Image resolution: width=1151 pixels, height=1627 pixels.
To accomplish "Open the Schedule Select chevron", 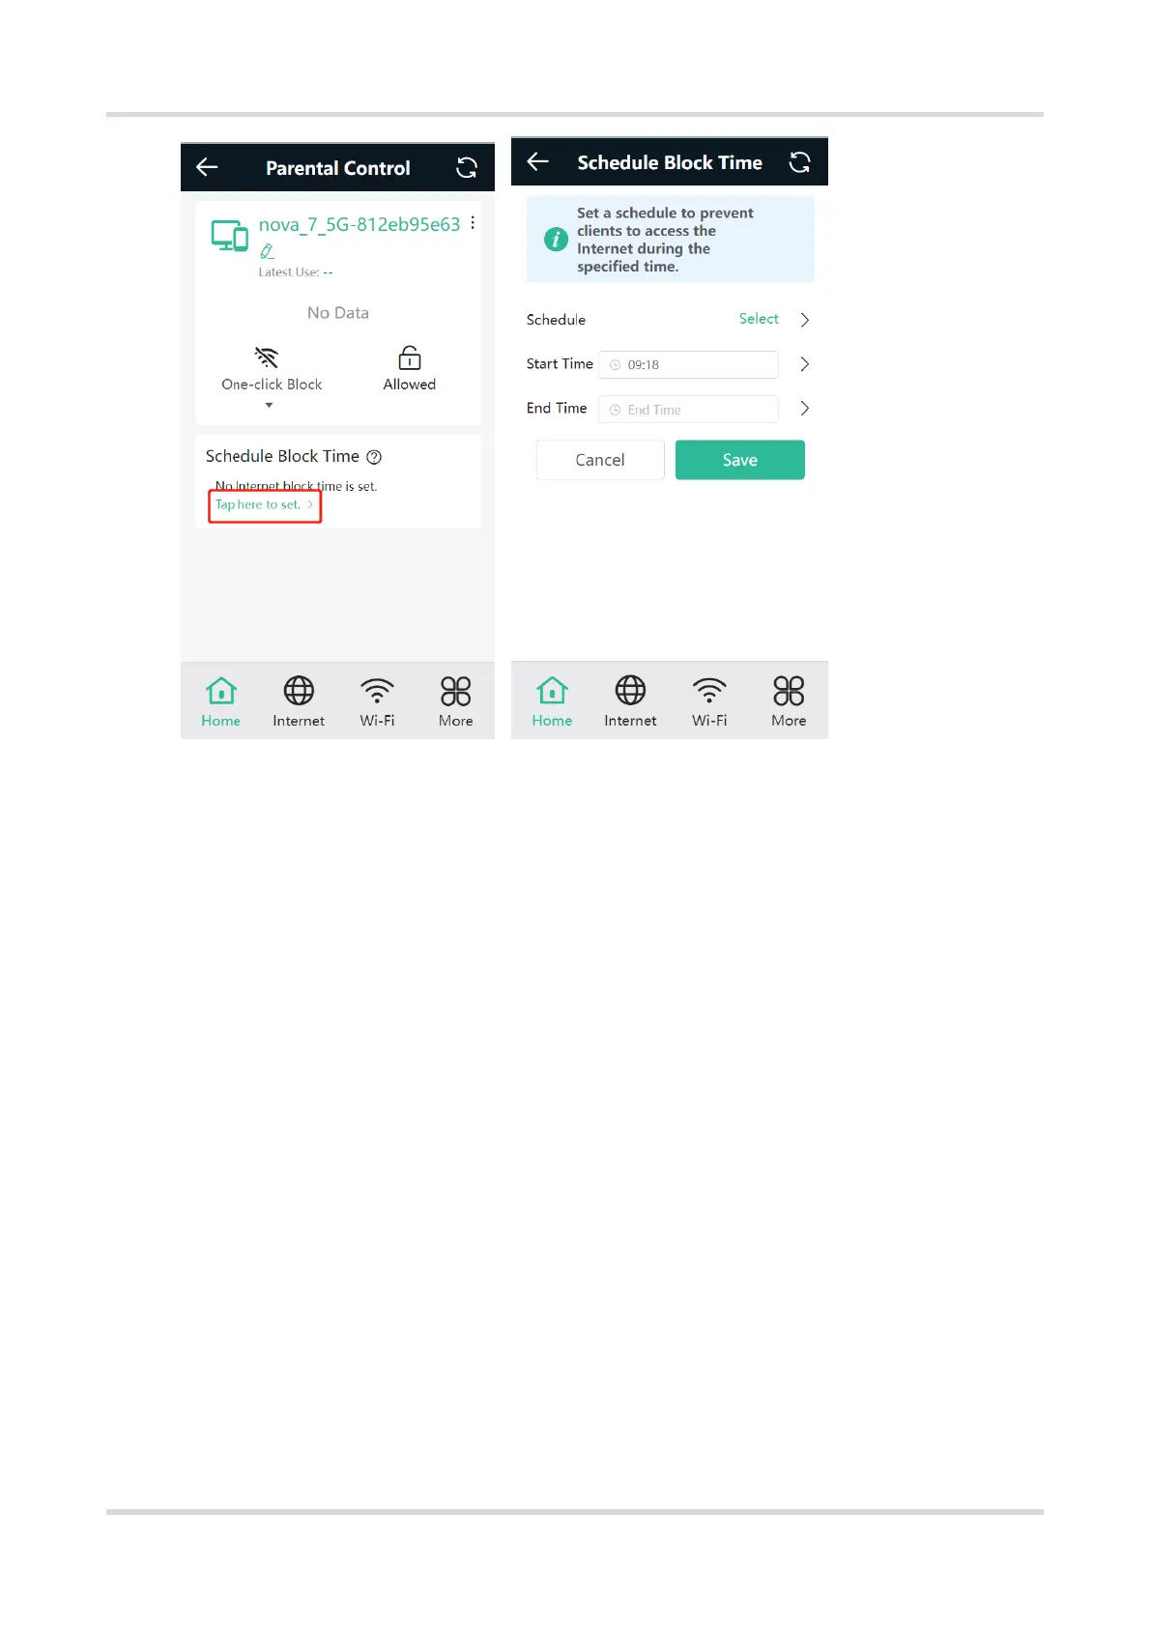I will click(x=804, y=320).
